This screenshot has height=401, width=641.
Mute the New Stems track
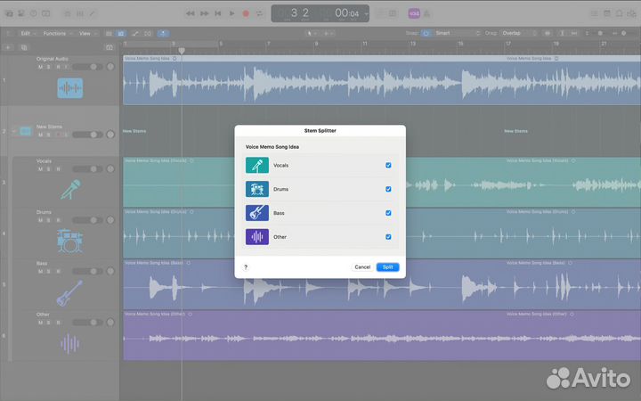pyautogui.click(x=40, y=135)
